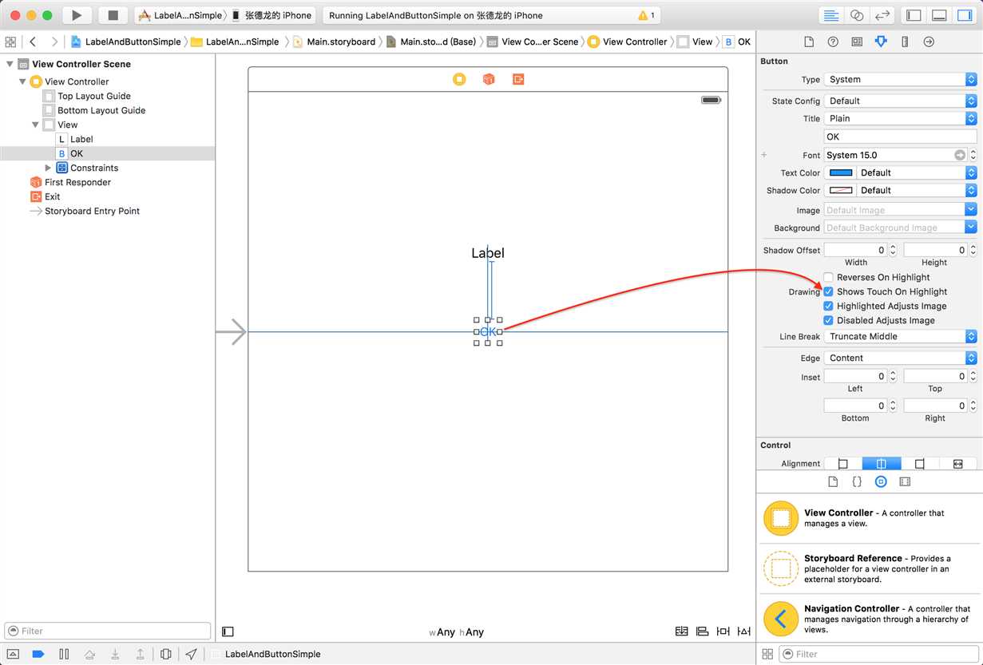Viewport: 983px width, 665px height.
Task: Uncheck Disabled Adjusts Image
Action: 829,320
